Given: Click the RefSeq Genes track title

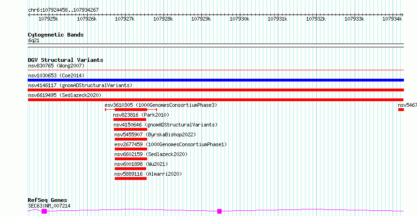Looking at the screenshot, I should 48,201.
